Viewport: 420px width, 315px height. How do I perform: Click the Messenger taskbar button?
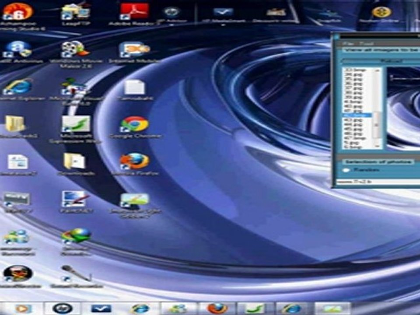pos(177,308)
